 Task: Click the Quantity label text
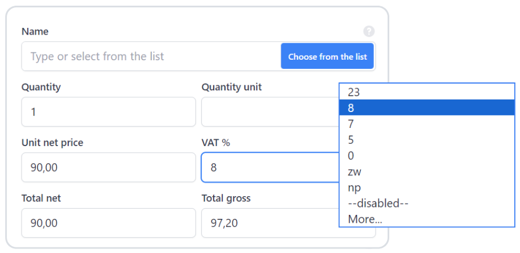click(x=41, y=87)
